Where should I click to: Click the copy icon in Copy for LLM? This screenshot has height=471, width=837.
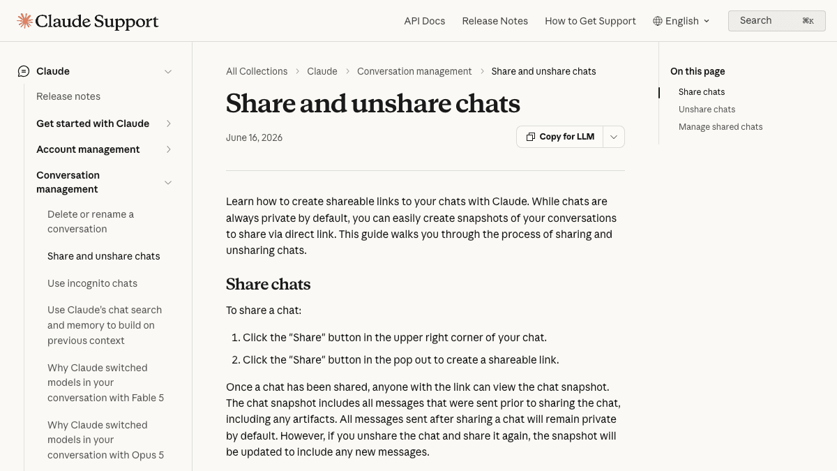pos(531,137)
